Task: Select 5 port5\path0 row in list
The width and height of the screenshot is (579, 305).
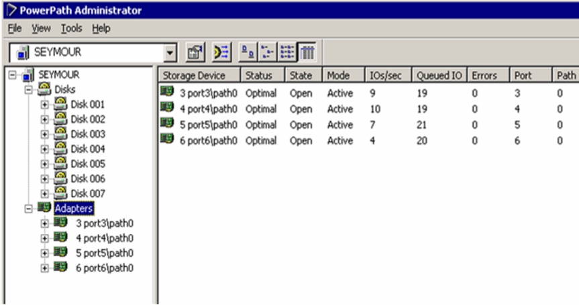Action: tap(369, 125)
